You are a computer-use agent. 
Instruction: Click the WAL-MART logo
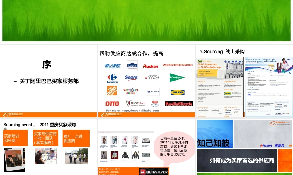pos(113,66)
